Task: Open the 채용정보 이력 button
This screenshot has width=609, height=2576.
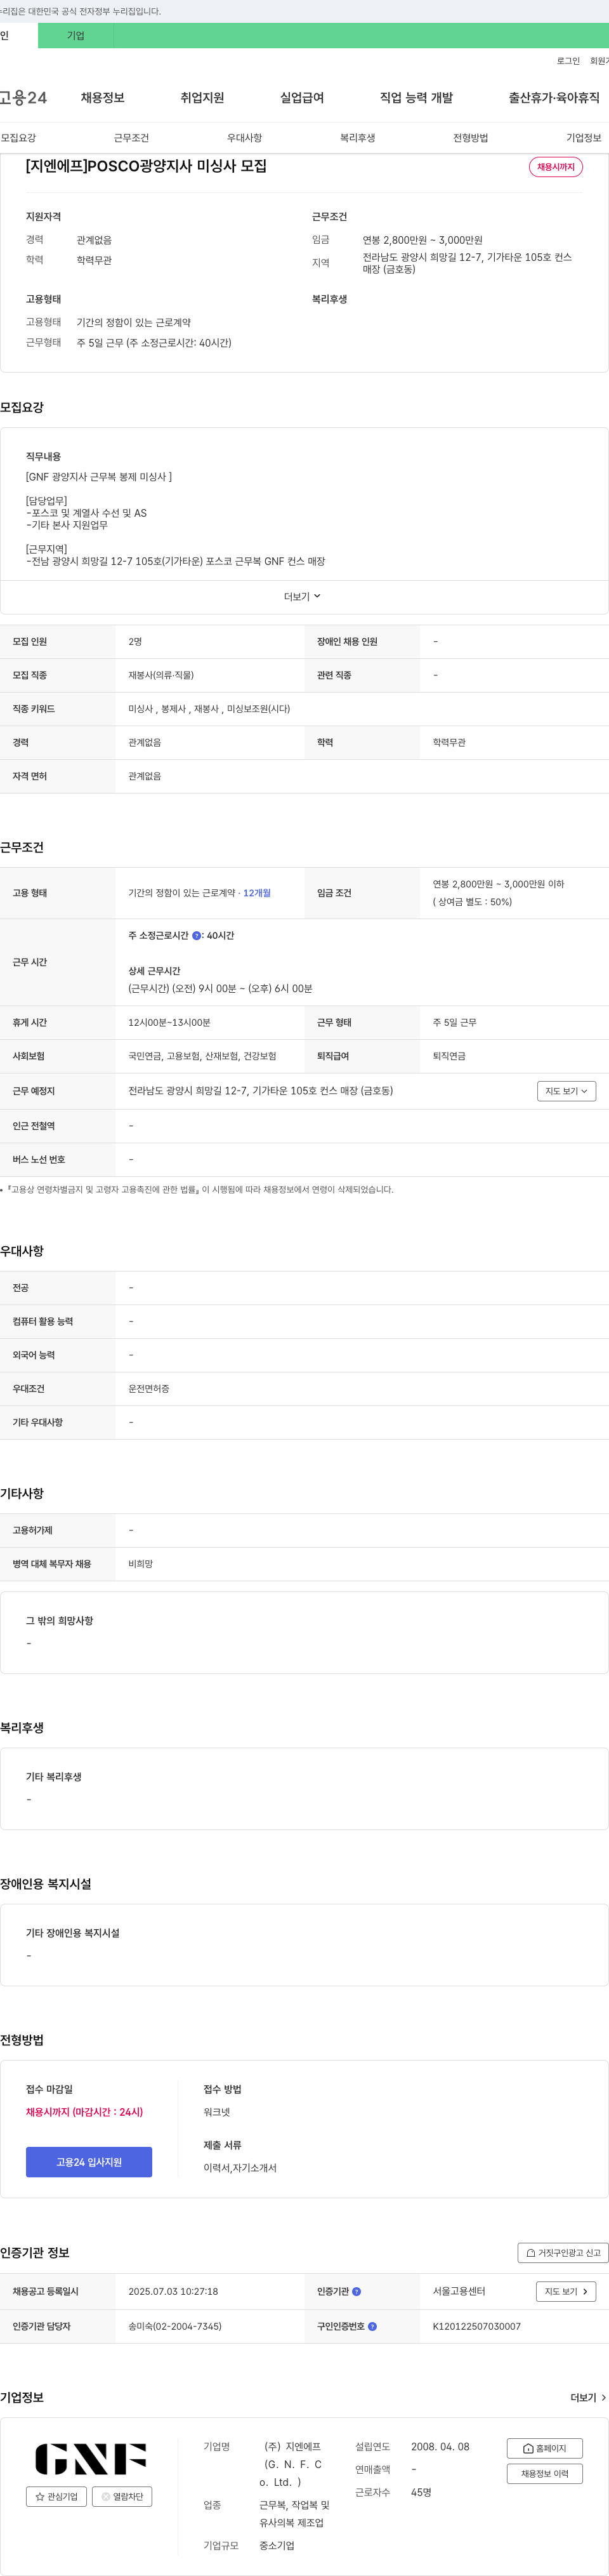Action: pos(544,2474)
